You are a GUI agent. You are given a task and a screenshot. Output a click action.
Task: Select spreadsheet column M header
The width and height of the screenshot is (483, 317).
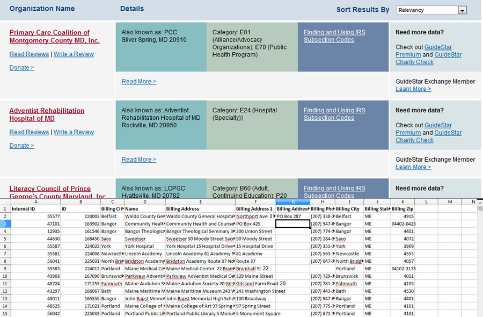450,201
